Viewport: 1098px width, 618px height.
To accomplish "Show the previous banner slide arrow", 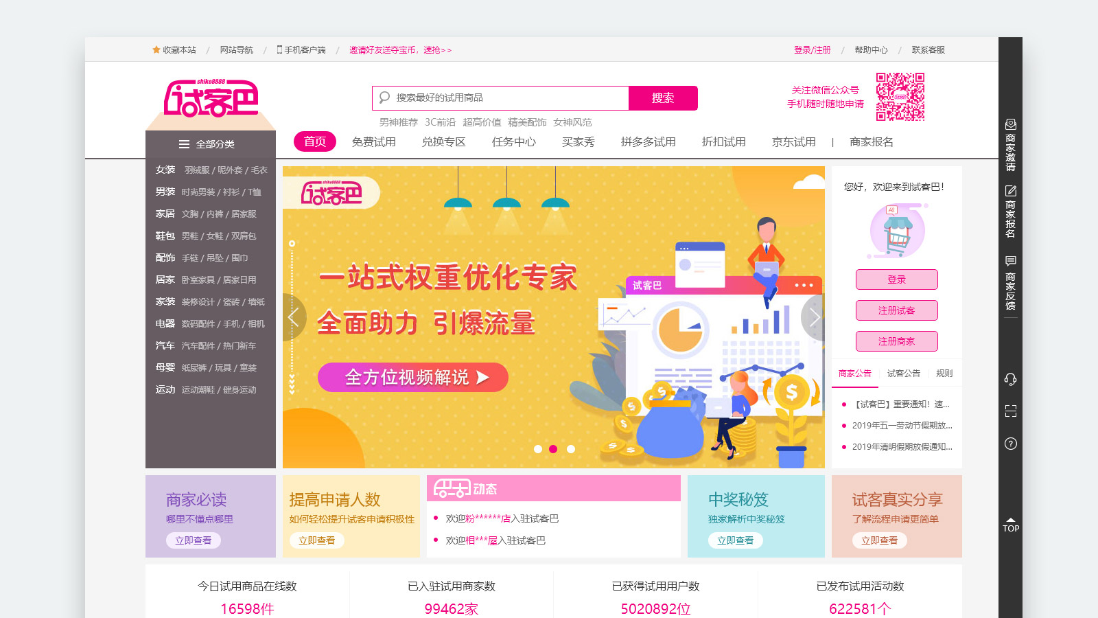I will pyautogui.click(x=294, y=317).
